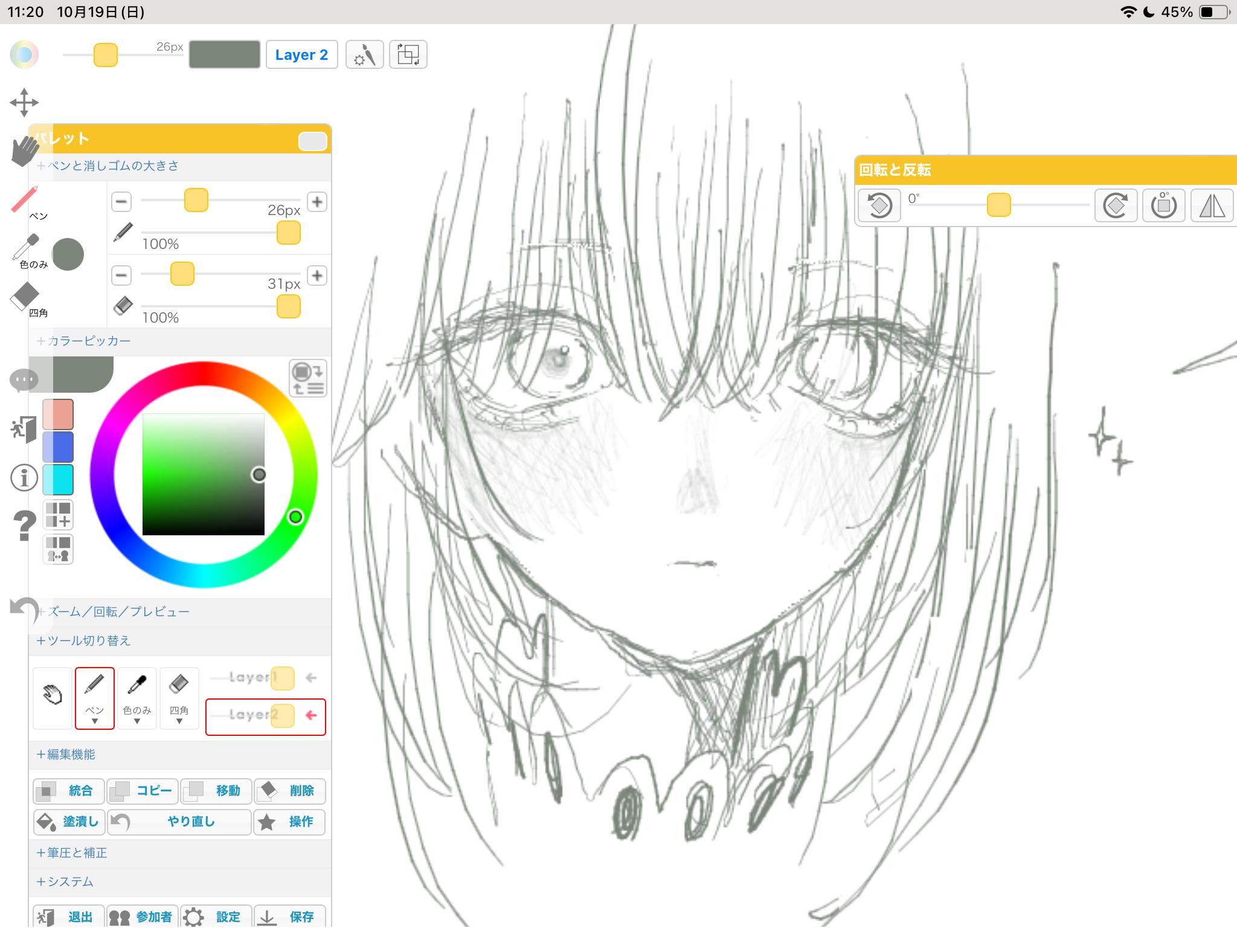Click the add palette swatch icon
The image size is (1237, 928).
(x=58, y=514)
